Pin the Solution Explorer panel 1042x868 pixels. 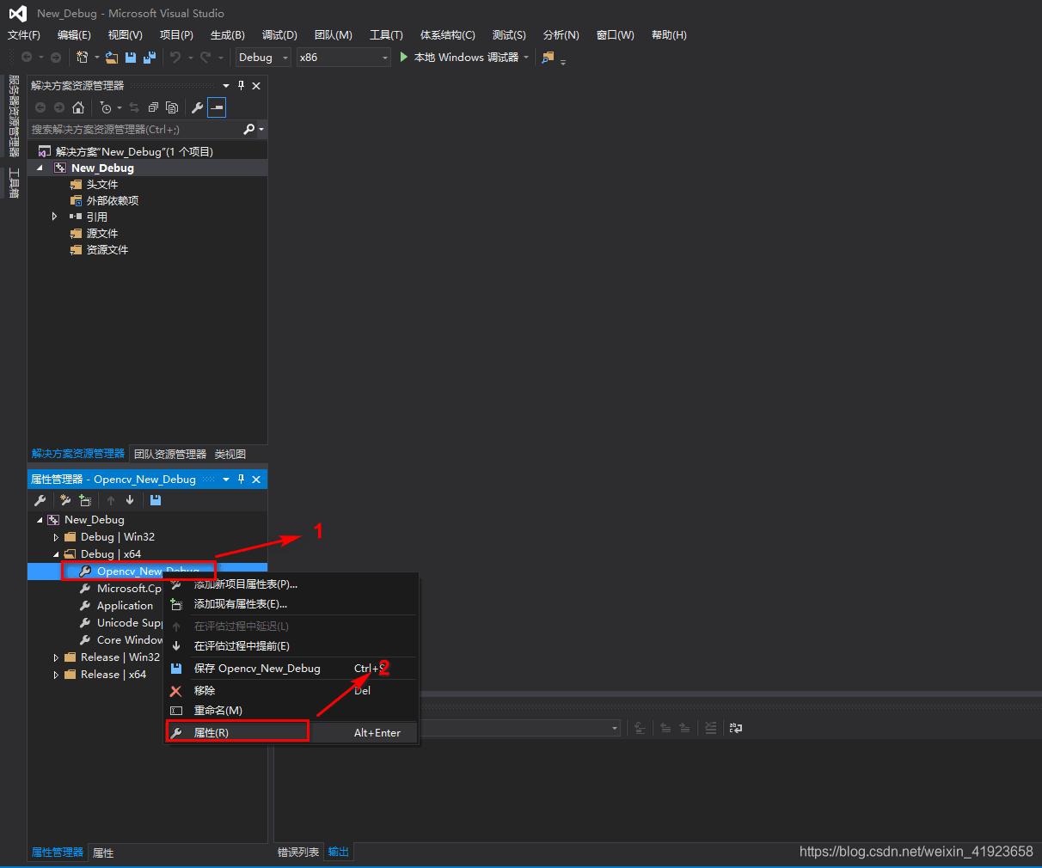coord(241,85)
